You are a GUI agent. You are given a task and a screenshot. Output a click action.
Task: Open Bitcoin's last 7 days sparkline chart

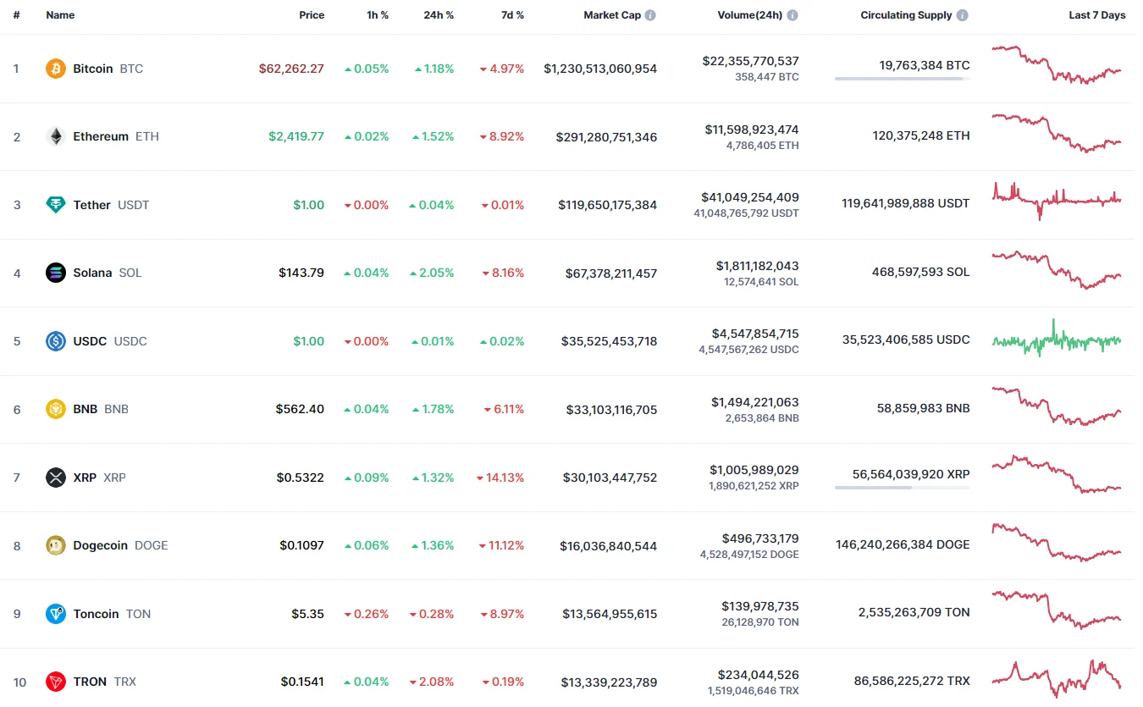[x=1056, y=65]
